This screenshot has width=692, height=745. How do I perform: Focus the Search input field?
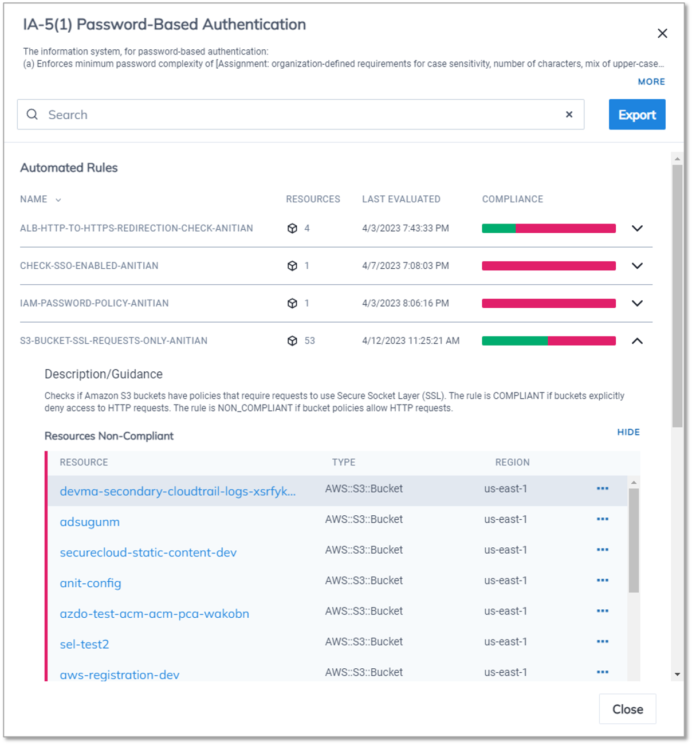[301, 115]
